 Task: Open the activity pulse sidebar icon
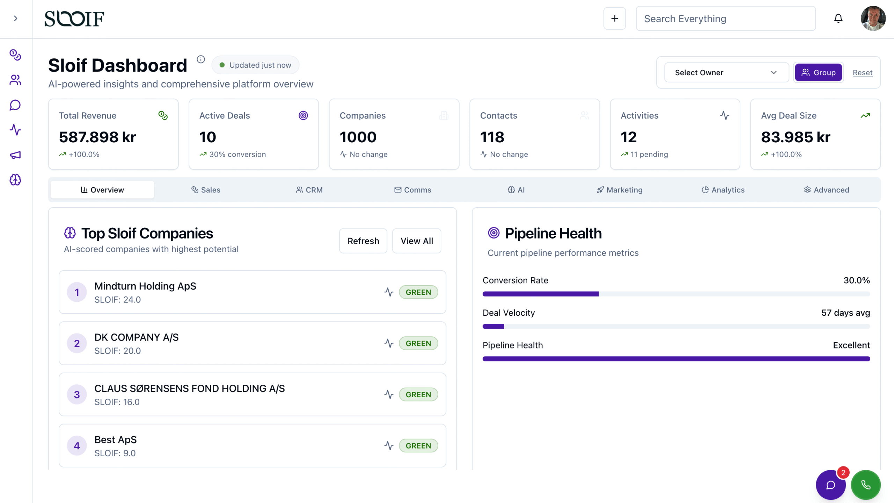[x=15, y=130]
